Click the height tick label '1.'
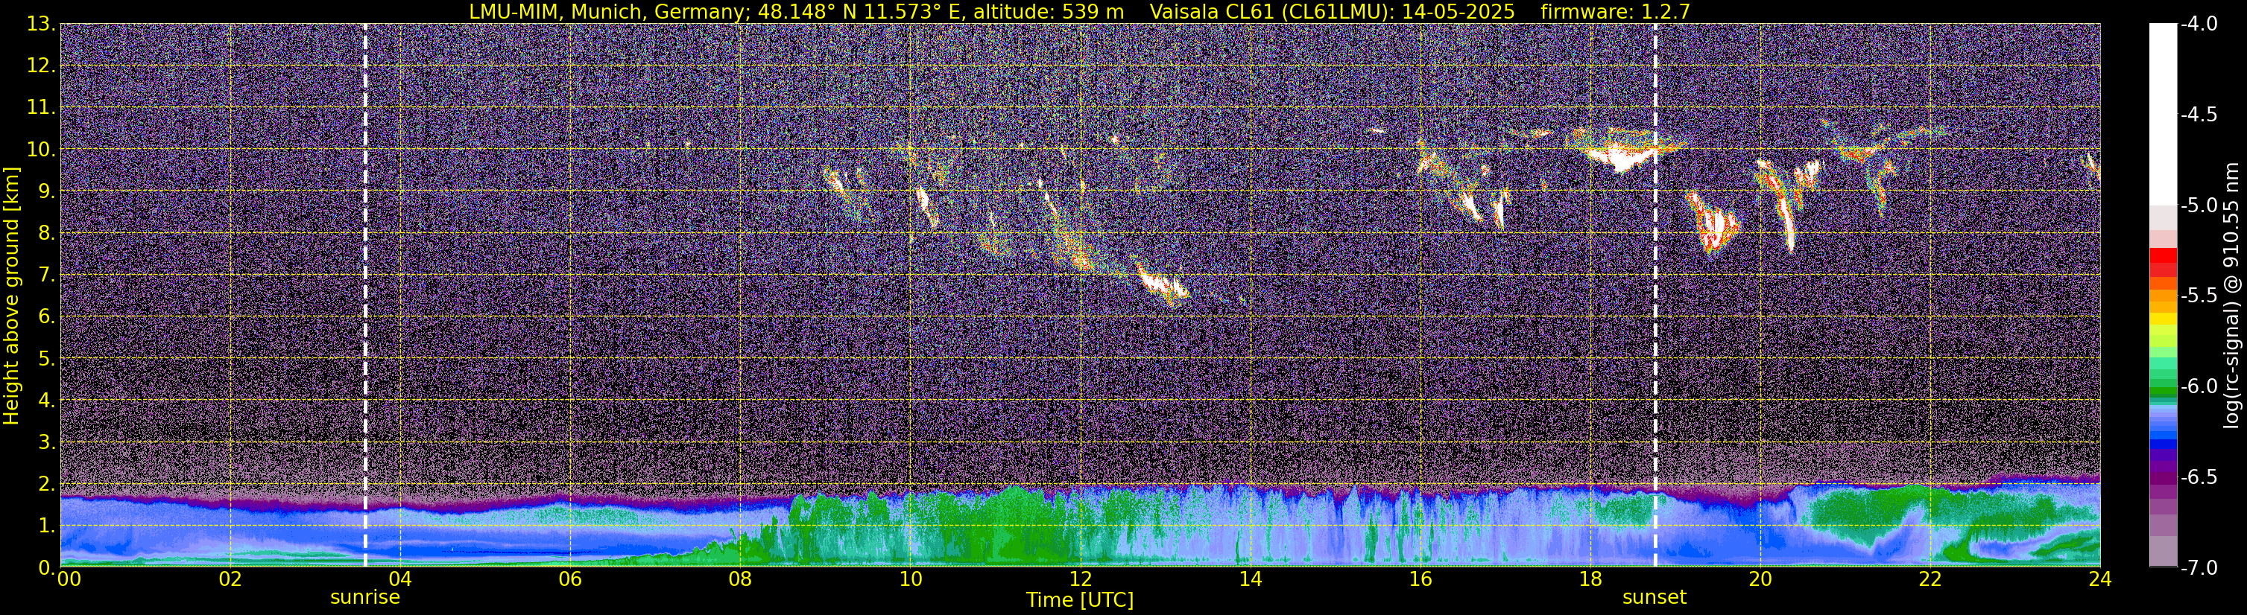2247x615 pixels. (x=47, y=526)
